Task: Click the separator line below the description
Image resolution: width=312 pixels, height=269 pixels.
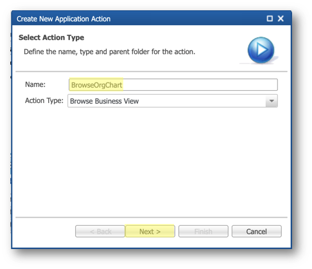Action: click(x=152, y=71)
